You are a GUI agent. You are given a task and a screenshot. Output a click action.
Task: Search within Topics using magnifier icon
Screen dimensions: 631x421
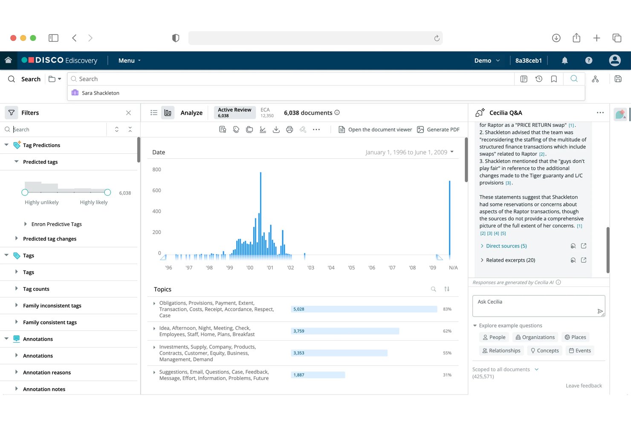(x=434, y=289)
